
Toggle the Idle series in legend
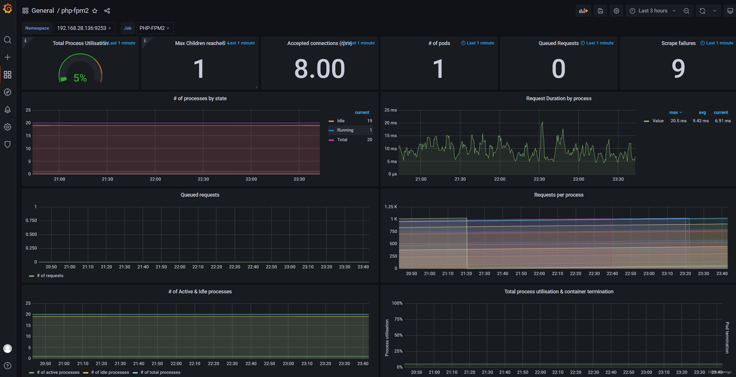(341, 121)
